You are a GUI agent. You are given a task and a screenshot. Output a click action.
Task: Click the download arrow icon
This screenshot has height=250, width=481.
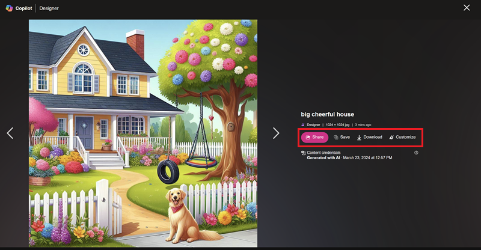pos(359,138)
